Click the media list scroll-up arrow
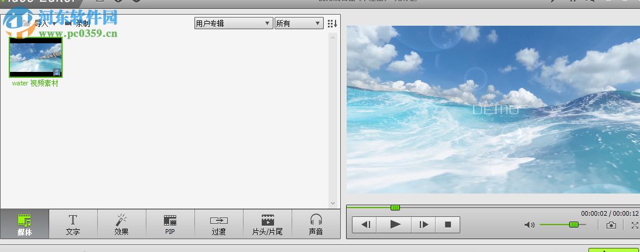Viewport: 640px width, 252px height. pyautogui.click(x=333, y=37)
